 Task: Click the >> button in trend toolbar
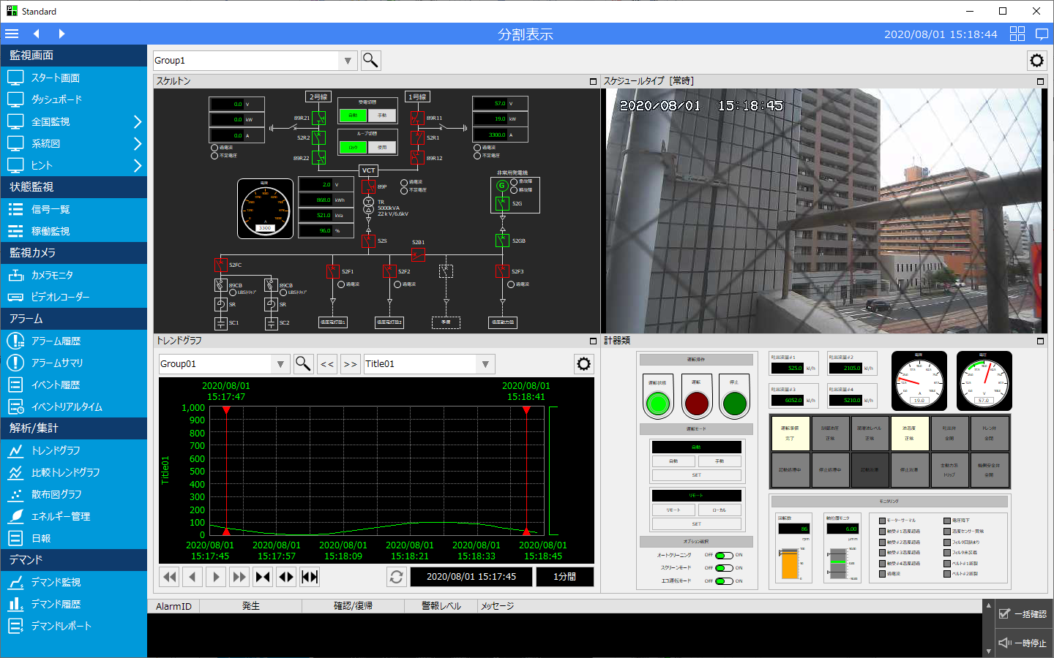pos(351,364)
